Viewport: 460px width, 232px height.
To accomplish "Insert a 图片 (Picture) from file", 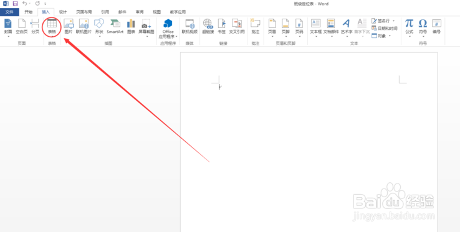I will (69, 26).
